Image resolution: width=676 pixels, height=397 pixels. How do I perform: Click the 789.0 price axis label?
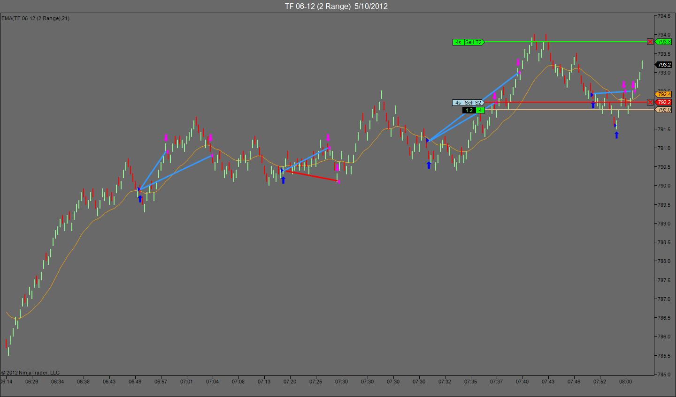(x=664, y=224)
